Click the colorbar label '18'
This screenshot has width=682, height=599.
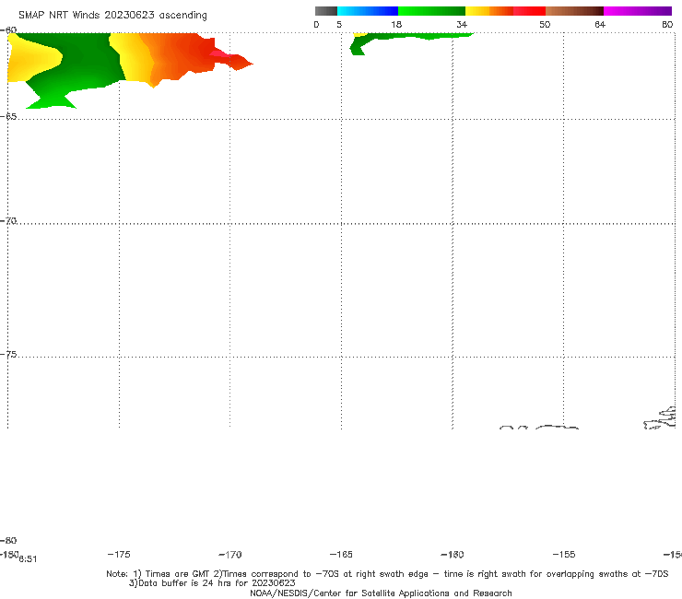click(396, 24)
